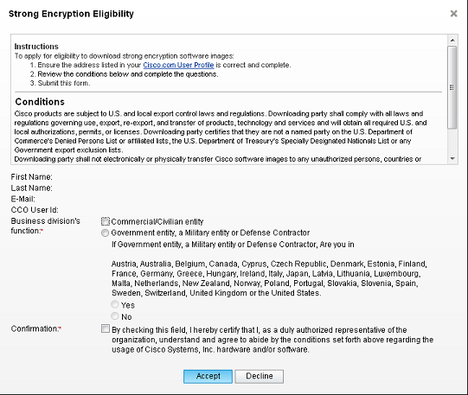Select the No radio button
The height and width of the screenshot is (395, 468).
coord(114,316)
